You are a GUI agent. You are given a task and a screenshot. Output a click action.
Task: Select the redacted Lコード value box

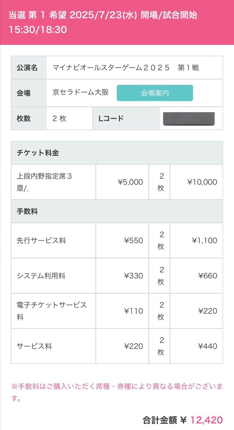click(189, 119)
